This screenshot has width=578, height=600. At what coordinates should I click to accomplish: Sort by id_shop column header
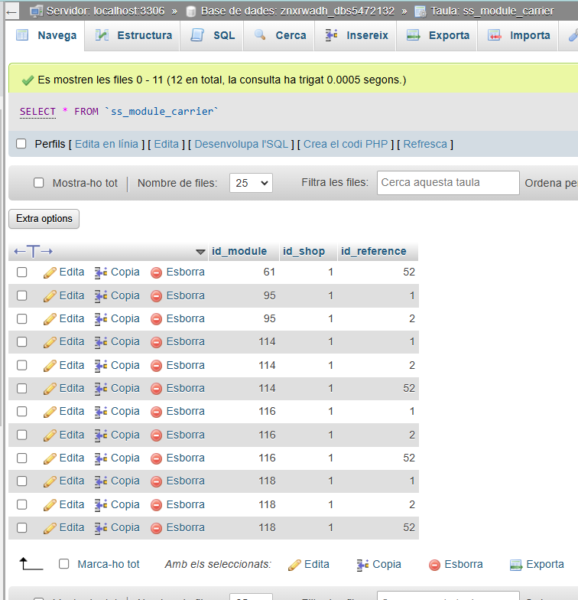(304, 251)
